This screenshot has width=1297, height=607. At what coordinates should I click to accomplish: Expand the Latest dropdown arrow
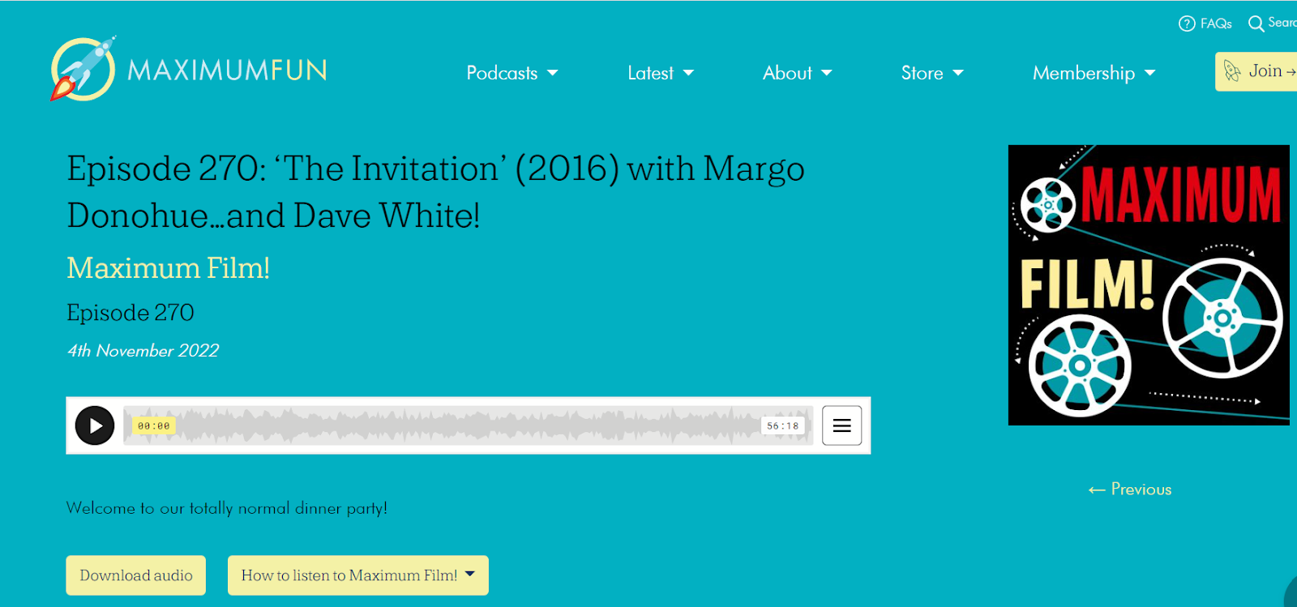[688, 73]
